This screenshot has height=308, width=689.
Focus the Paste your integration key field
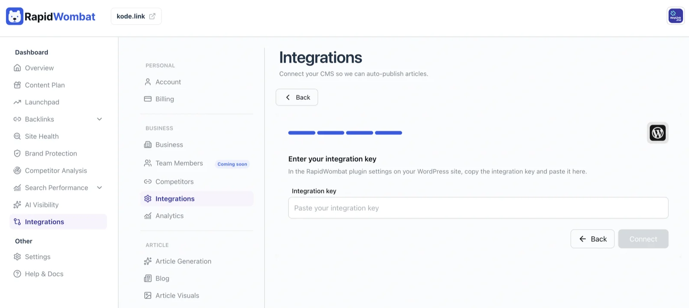tap(478, 208)
